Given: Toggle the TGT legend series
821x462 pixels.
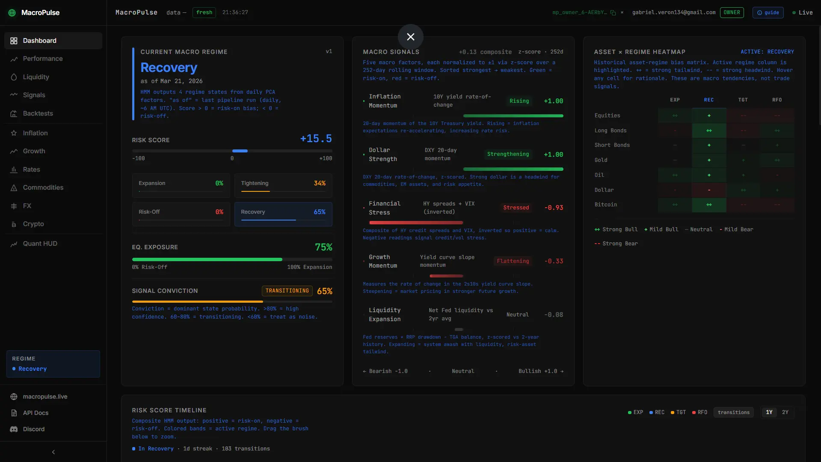Looking at the screenshot, I should click(678, 412).
